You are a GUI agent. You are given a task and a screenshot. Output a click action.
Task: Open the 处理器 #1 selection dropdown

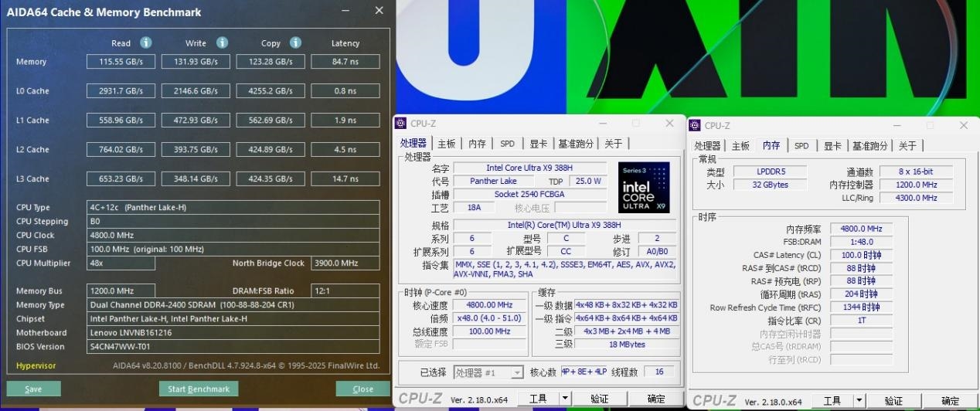[488, 372]
